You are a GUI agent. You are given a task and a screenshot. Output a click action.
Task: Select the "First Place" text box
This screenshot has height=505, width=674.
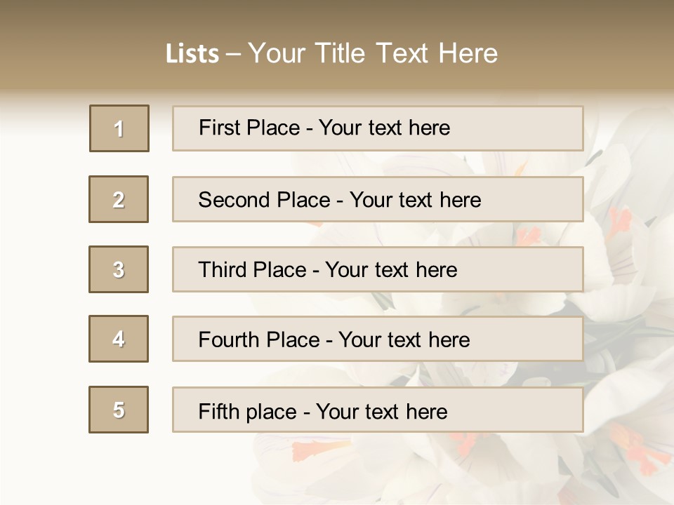coord(378,128)
